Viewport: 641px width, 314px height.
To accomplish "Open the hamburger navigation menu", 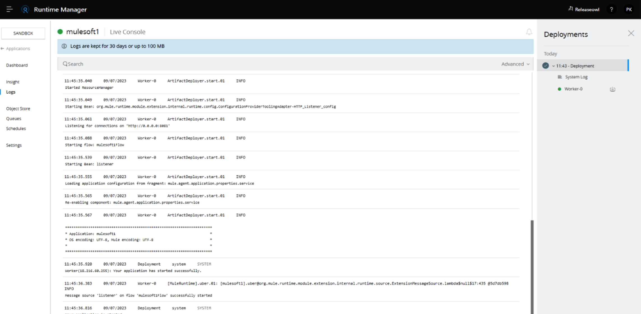I will 10,10.
